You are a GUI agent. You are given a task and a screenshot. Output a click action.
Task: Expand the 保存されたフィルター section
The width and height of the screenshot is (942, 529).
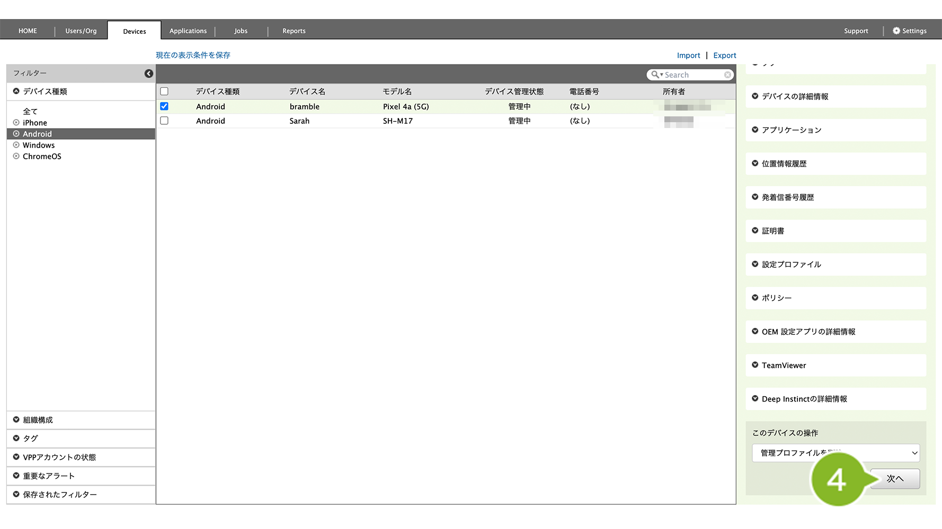click(x=81, y=495)
